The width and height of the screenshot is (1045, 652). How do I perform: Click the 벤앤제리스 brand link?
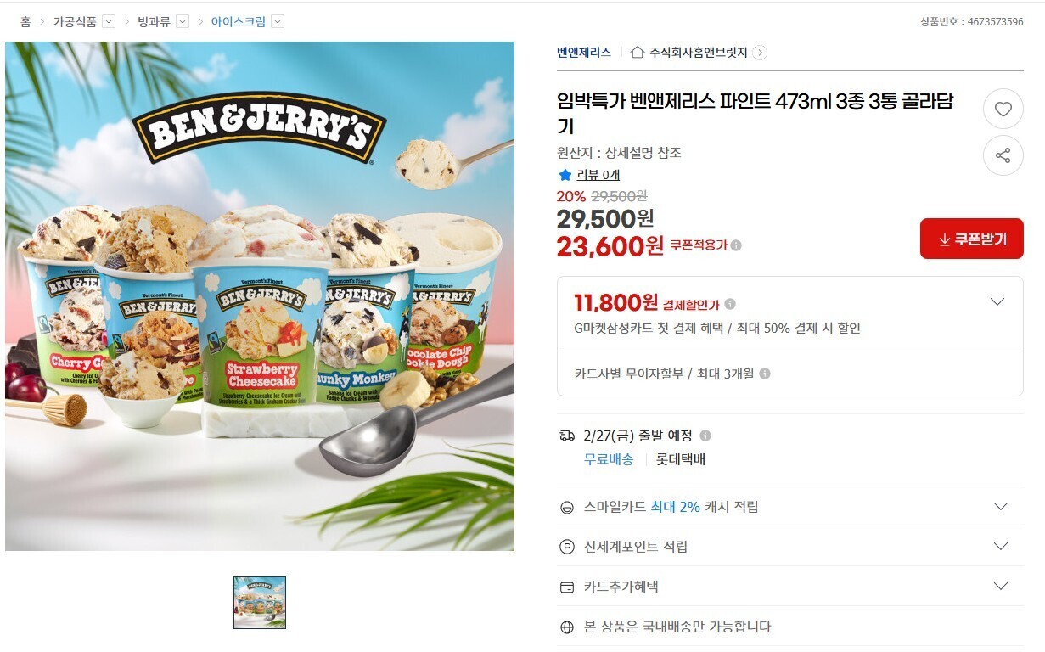click(584, 53)
